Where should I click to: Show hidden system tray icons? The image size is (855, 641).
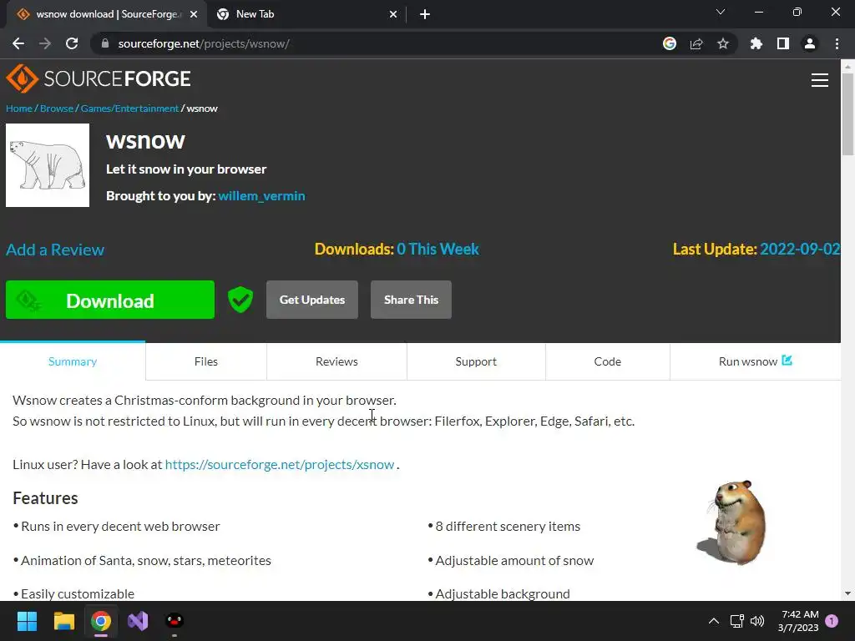pyautogui.click(x=713, y=621)
